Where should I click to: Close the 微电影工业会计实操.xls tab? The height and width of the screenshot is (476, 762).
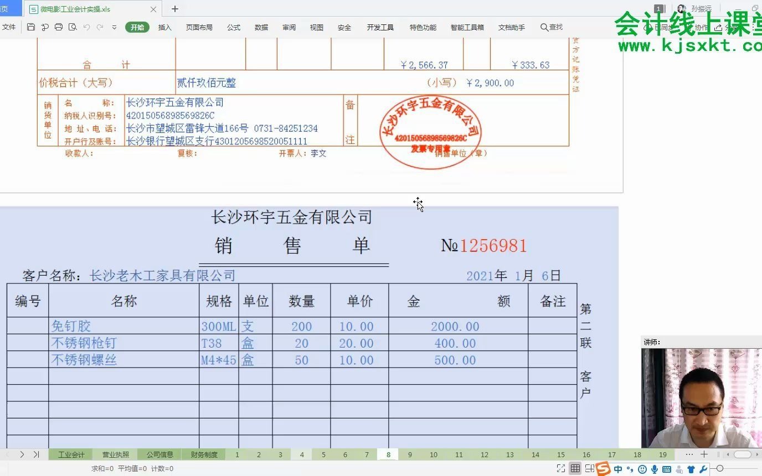click(x=153, y=9)
